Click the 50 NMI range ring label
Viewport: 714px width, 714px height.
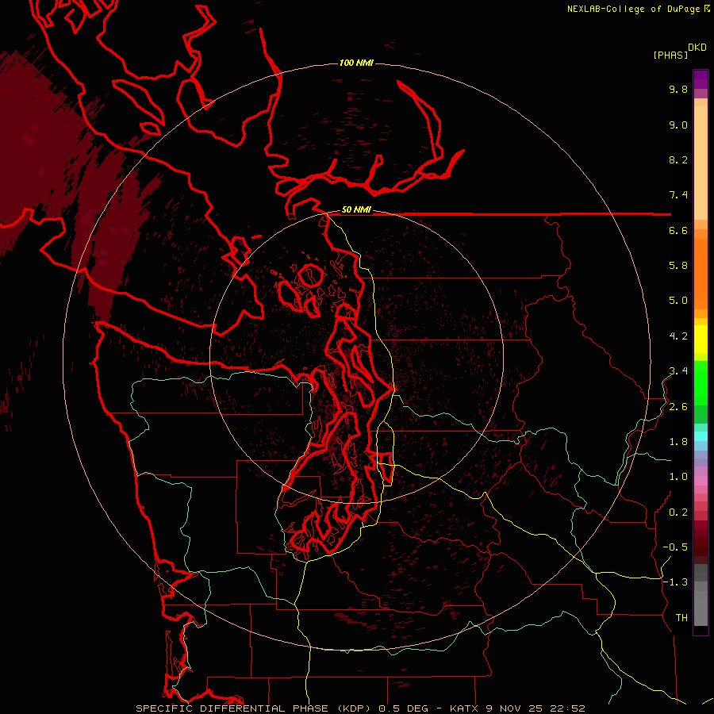pyautogui.click(x=356, y=210)
